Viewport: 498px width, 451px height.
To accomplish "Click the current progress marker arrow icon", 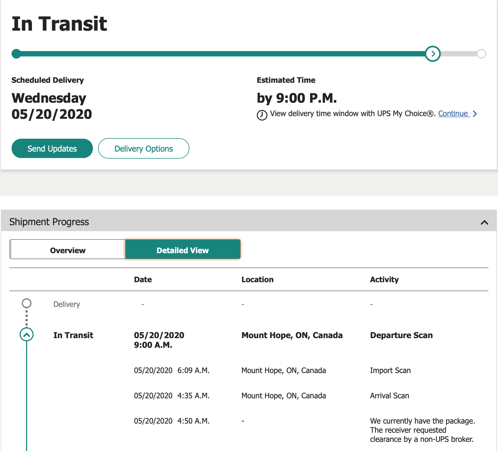I will pyautogui.click(x=433, y=54).
